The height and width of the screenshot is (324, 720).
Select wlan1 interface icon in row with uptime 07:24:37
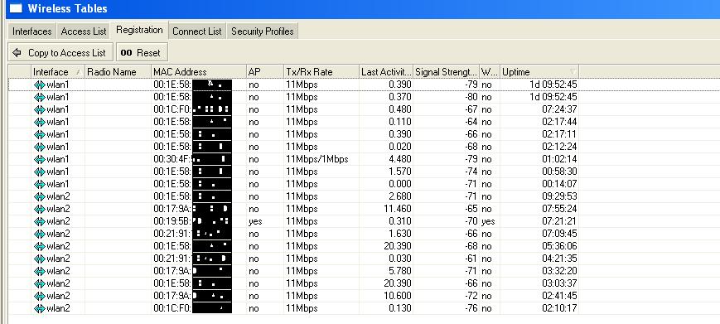click(40, 109)
